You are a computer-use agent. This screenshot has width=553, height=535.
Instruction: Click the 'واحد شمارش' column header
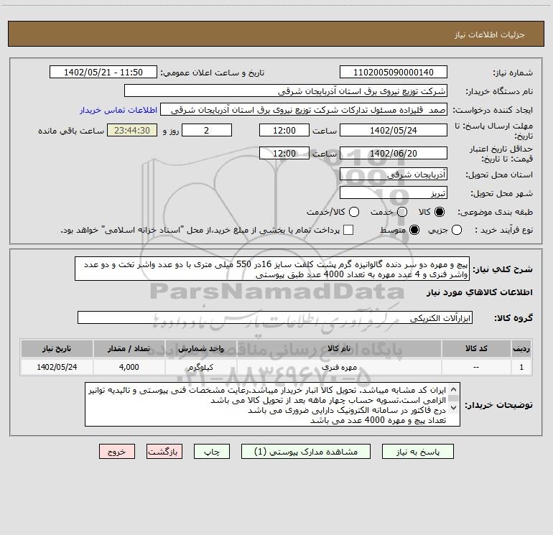coord(200,348)
